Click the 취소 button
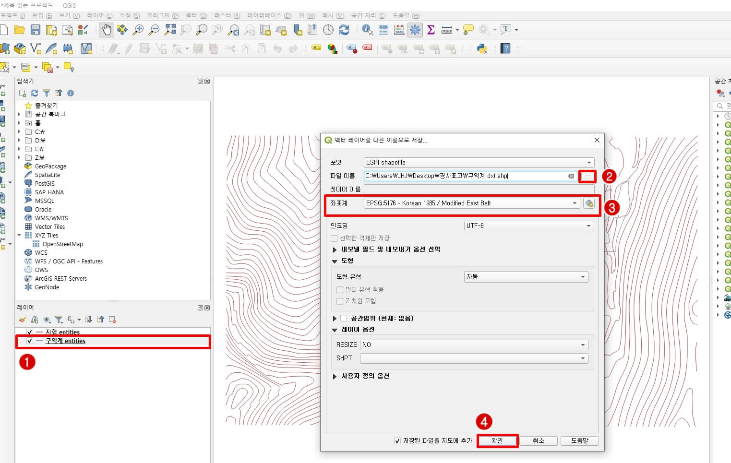Image resolution: width=731 pixels, height=463 pixels. [x=539, y=441]
